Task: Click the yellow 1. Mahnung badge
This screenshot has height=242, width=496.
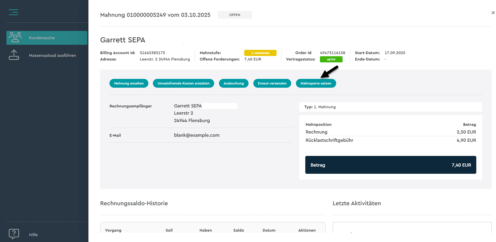Action: pos(260,53)
